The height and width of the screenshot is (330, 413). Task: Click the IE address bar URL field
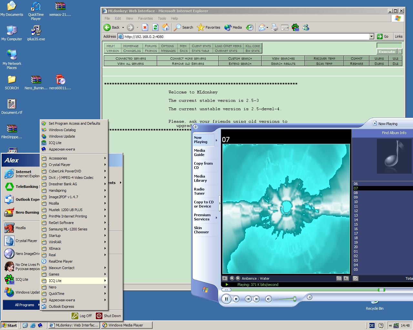coord(246,36)
